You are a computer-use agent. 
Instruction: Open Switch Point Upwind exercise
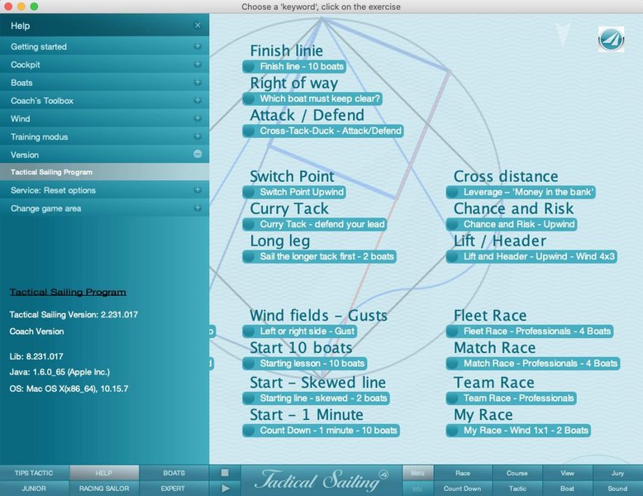(294, 192)
